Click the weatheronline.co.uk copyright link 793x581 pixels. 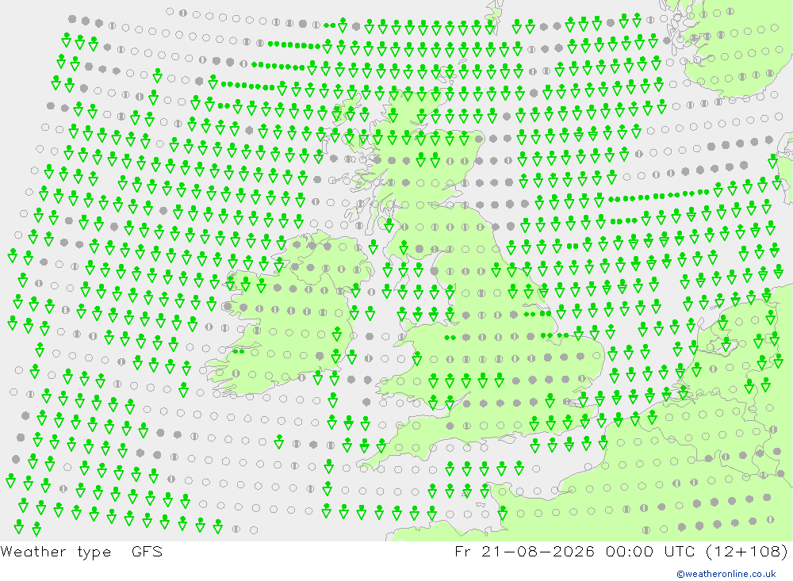(726, 574)
